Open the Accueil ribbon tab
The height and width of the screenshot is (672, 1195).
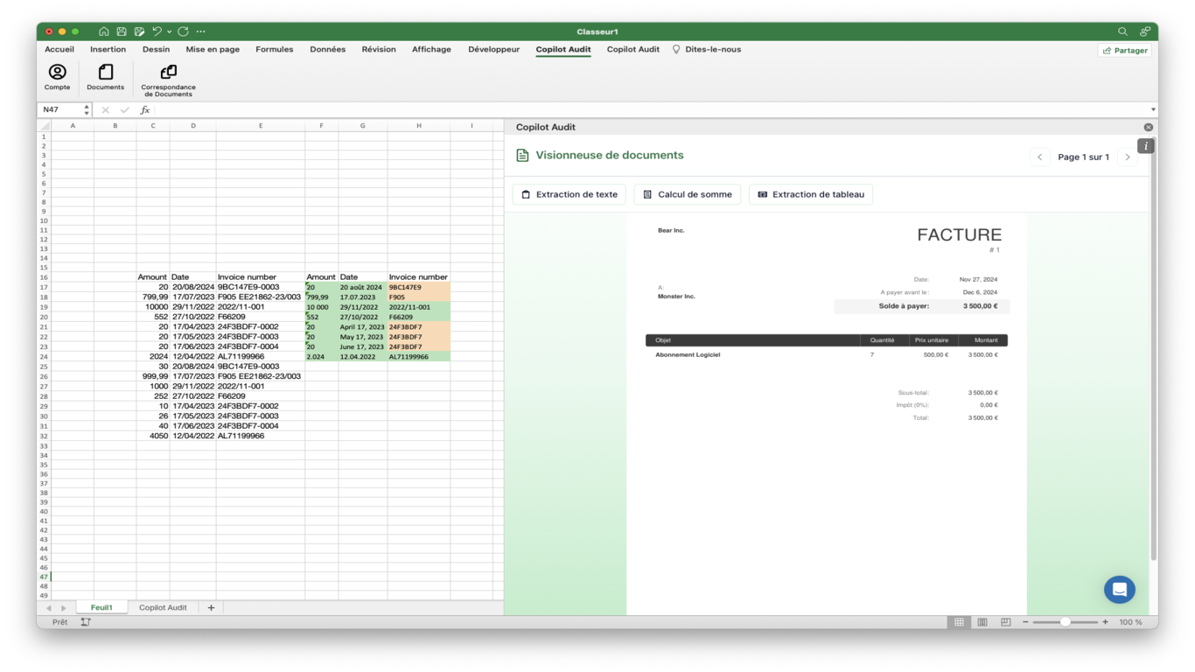click(59, 50)
